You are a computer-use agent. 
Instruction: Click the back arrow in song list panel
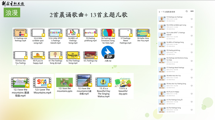pyautogui.click(x=159, y=12)
